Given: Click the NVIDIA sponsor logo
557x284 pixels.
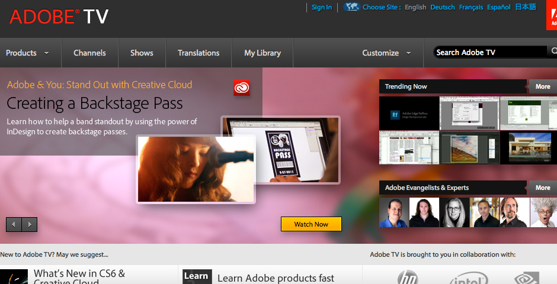Looking at the screenshot, I should pos(527,278).
